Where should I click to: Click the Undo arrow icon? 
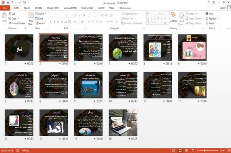click(x=13, y=2)
